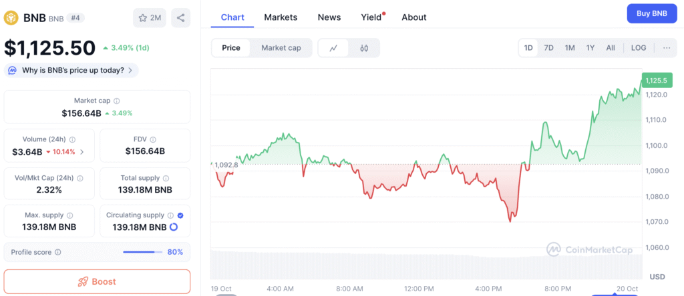Toggle LOG scale on chart

(x=639, y=48)
